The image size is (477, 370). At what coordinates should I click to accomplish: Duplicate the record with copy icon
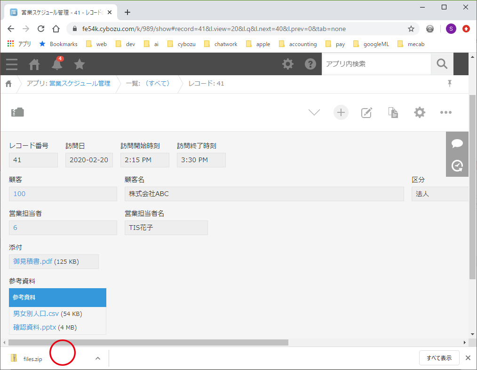click(x=393, y=112)
